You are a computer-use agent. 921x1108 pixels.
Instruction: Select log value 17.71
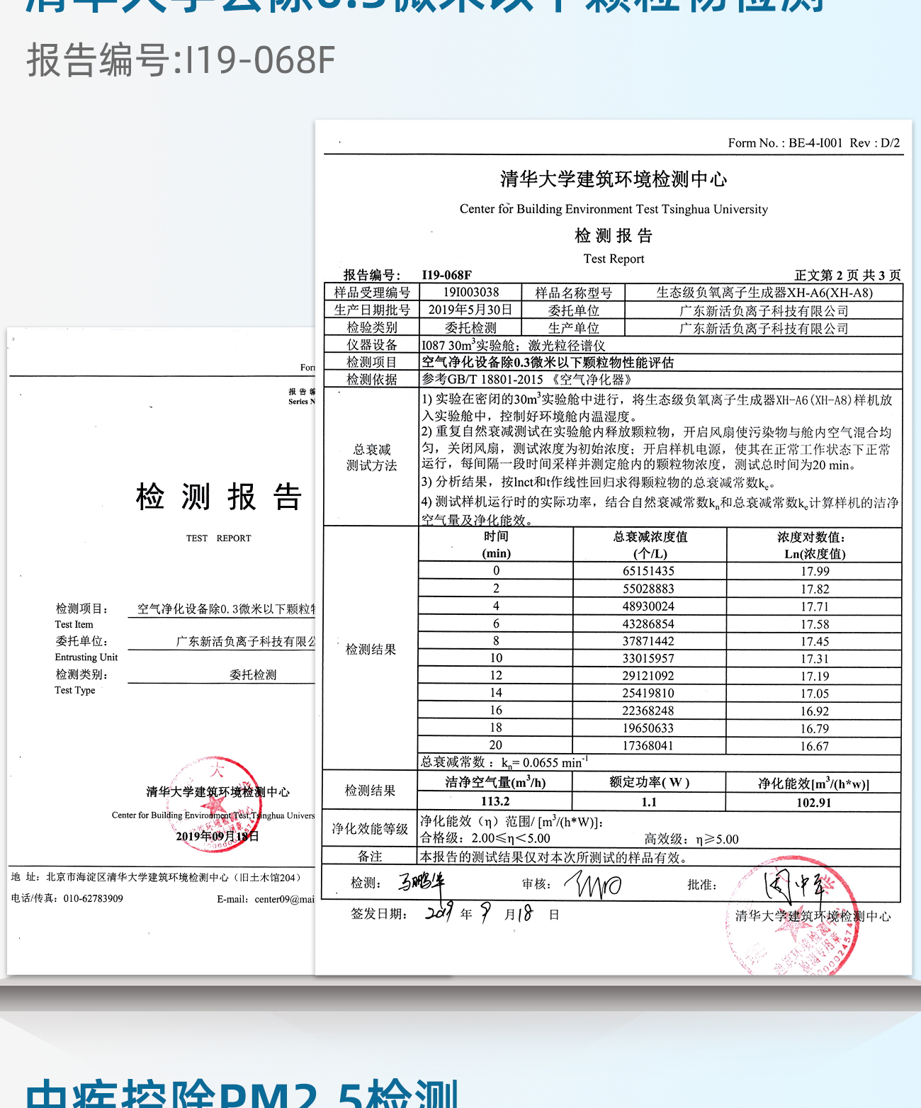coord(815,607)
